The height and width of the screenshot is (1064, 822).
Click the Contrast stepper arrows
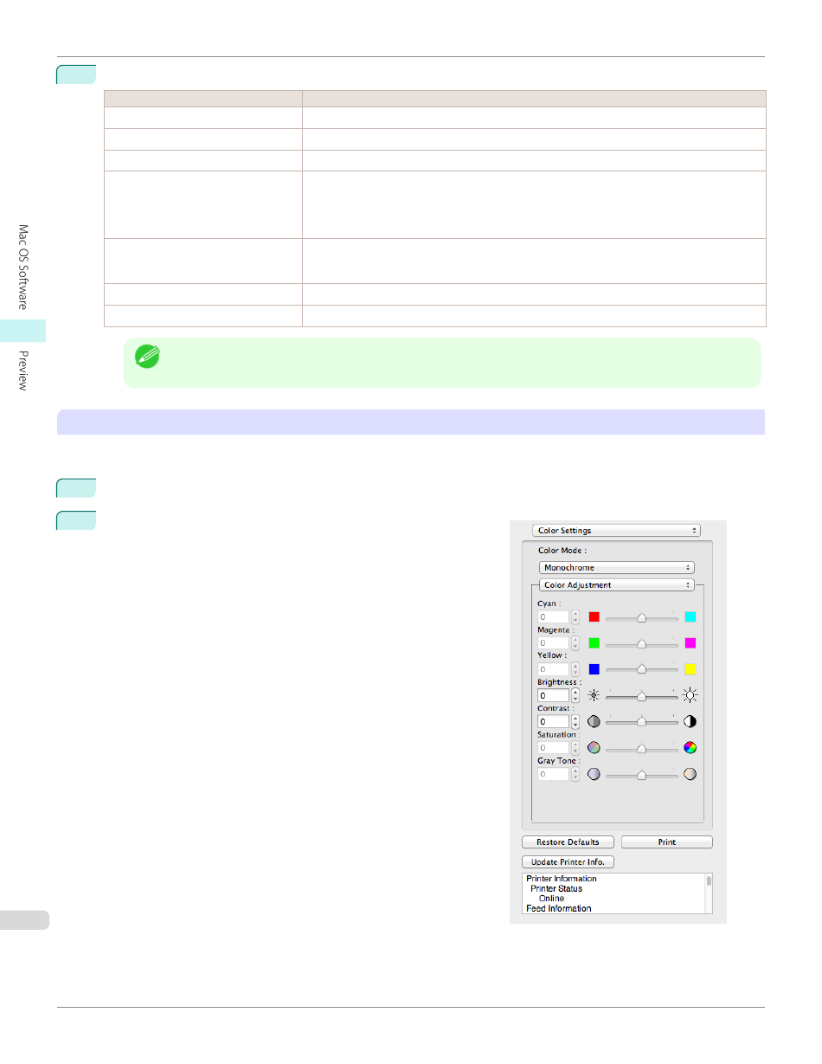pos(575,721)
